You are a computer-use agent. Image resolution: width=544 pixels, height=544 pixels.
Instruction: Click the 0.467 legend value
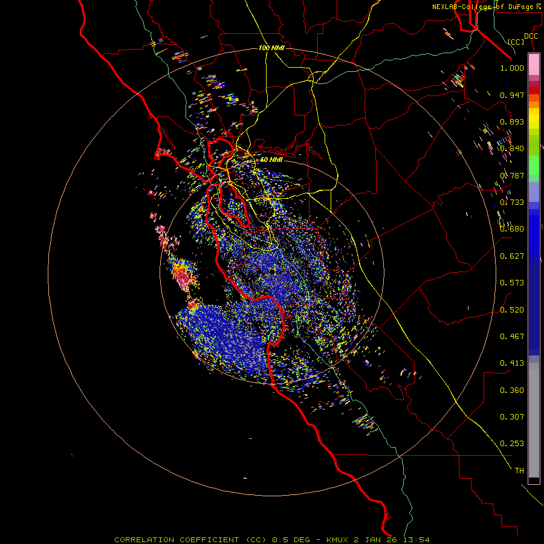point(512,336)
